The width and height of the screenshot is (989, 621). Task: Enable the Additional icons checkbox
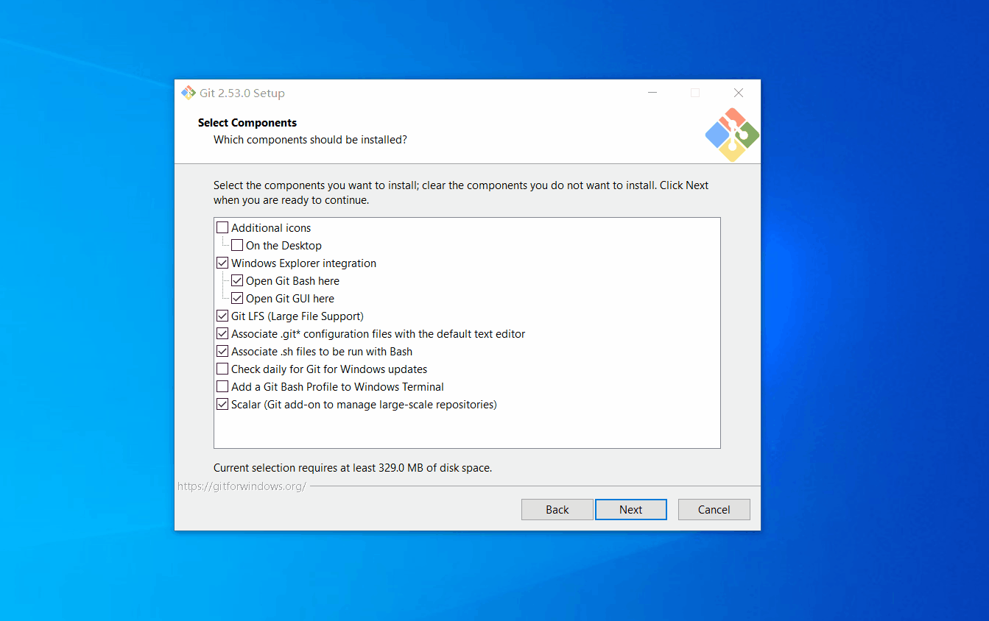coord(222,228)
